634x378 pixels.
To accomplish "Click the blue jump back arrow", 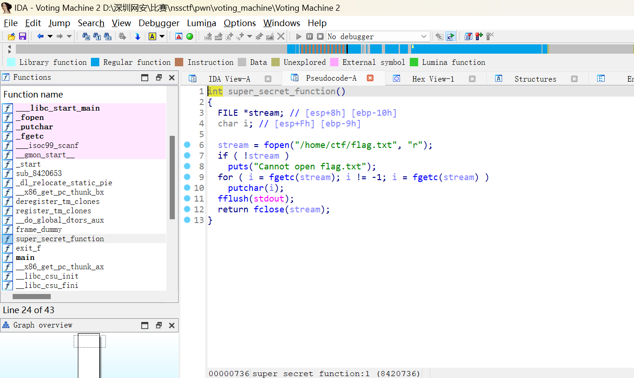I will (x=40, y=36).
